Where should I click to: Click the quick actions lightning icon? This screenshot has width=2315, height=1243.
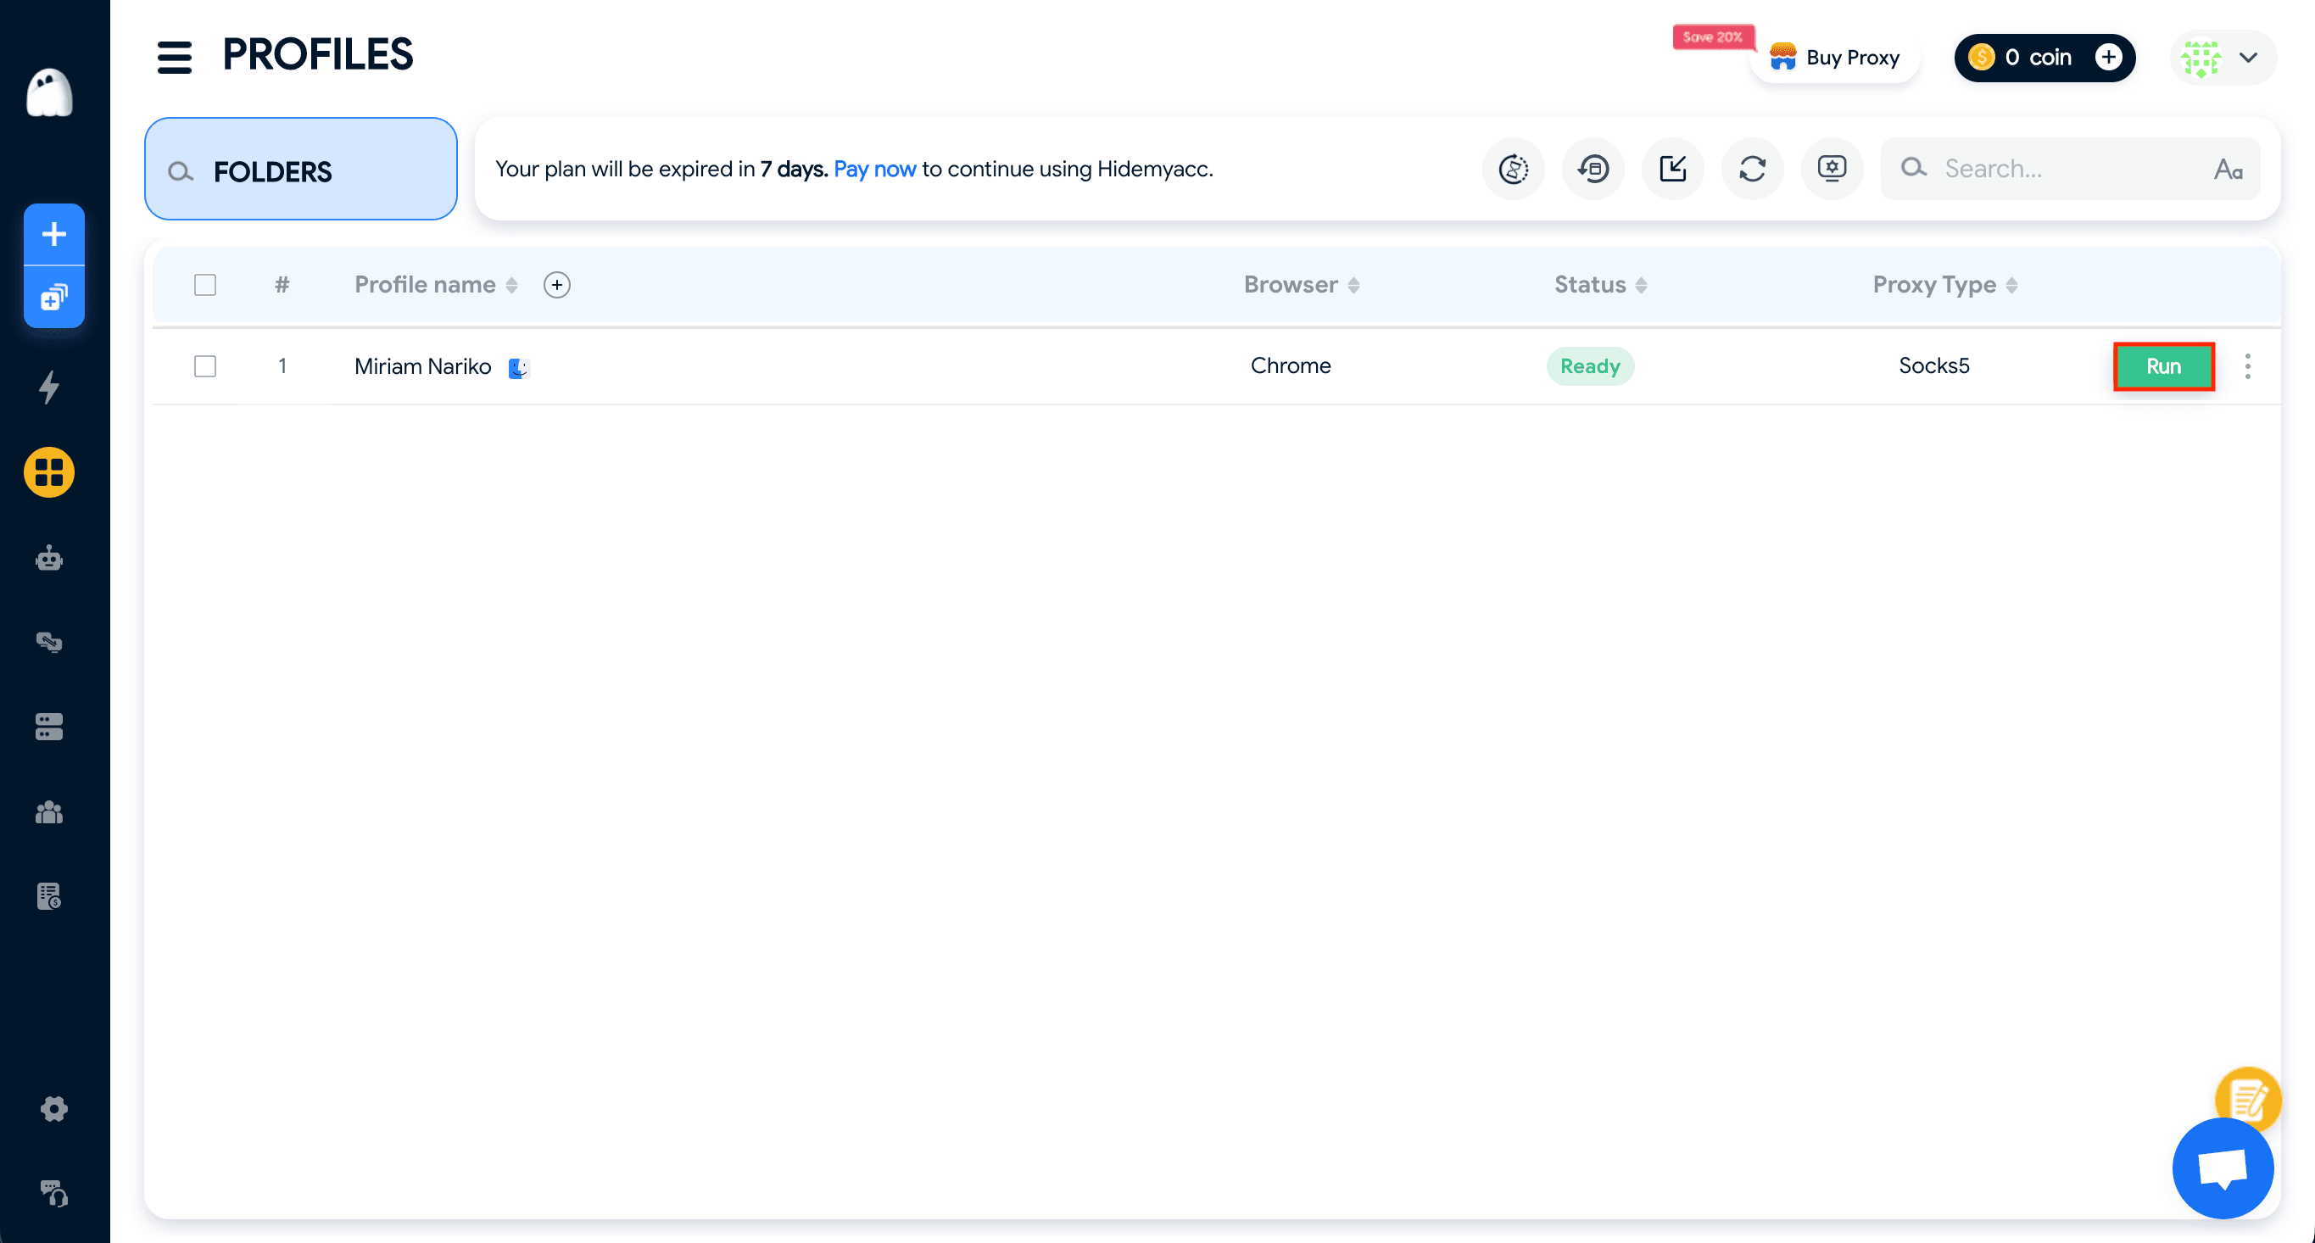tap(47, 388)
